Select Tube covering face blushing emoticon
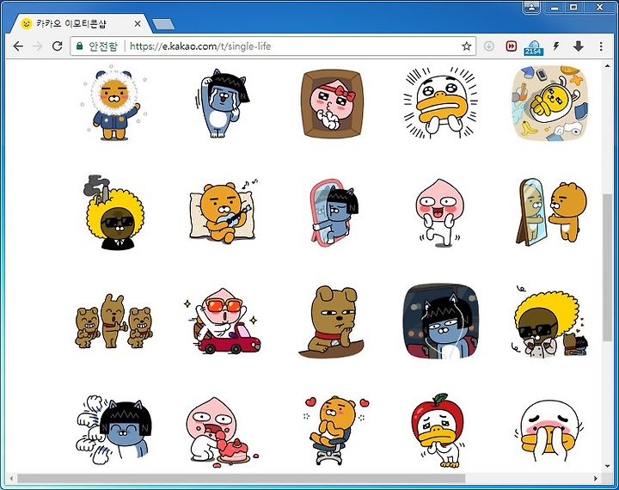 [x=550, y=432]
